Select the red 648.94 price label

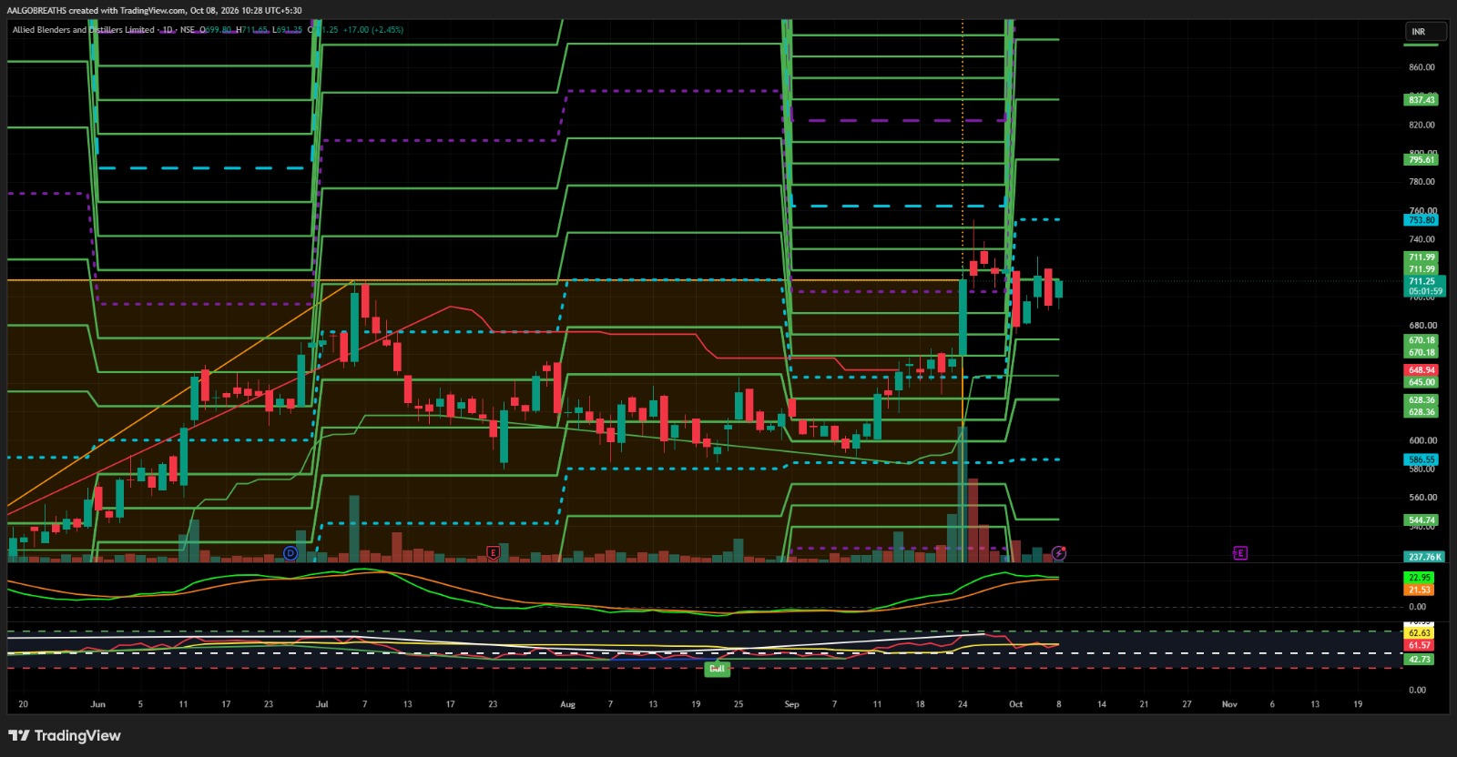coord(1421,370)
